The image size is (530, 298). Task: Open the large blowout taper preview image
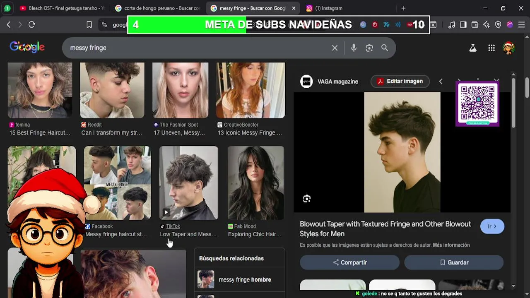click(402, 152)
